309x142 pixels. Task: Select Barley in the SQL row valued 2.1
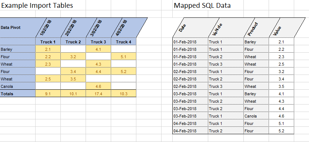(256, 42)
